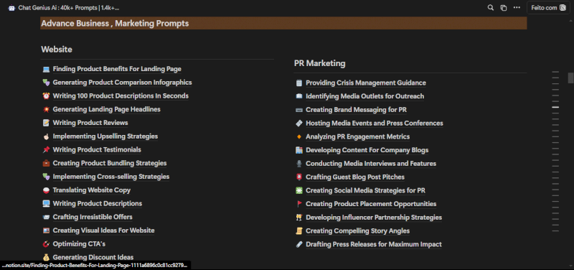Click the search magnifier icon
Image resolution: width=574 pixels, height=270 pixels.
coord(491,8)
